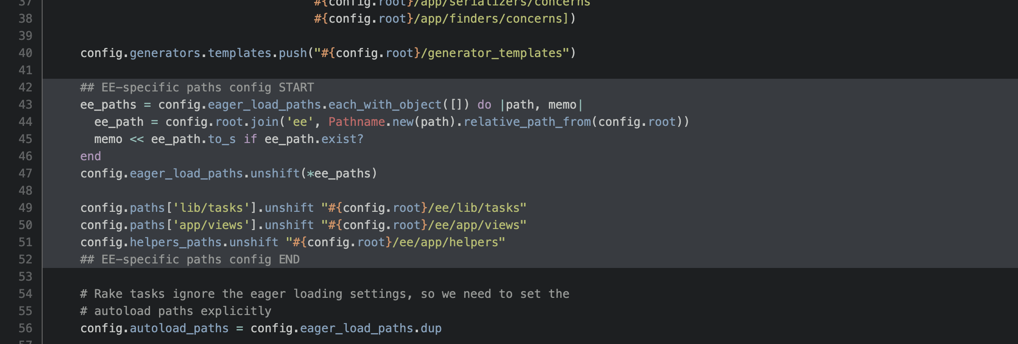The height and width of the screenshot is (344, 1018).
Task: Click line number 56 in the gutter
Action: tap(25, 328)
